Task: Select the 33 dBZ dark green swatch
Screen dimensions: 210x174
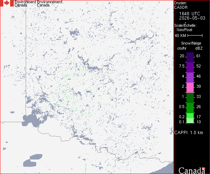Action: click(x=190, y=98)
